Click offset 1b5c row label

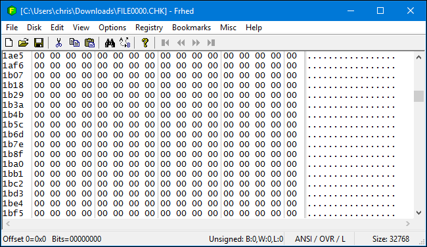click(13, 125)
